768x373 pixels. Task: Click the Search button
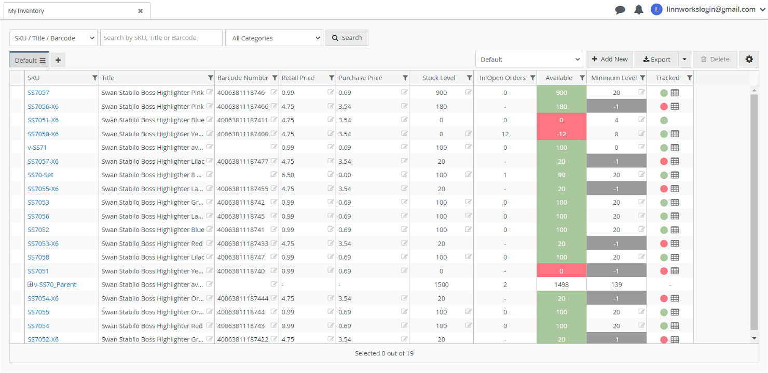tap(347, 38)
